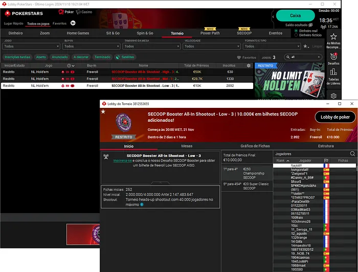The width and height of the screenshot is (358, 272).
Task: Open player search in Jogadores panel
Action: coord(352,154)
